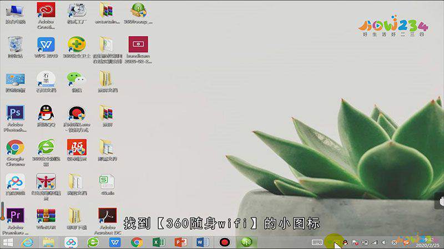Viewport: 444px width, 249px height.
Task: Open the Action Center flag tray icon
Action: tap(355, 242)
